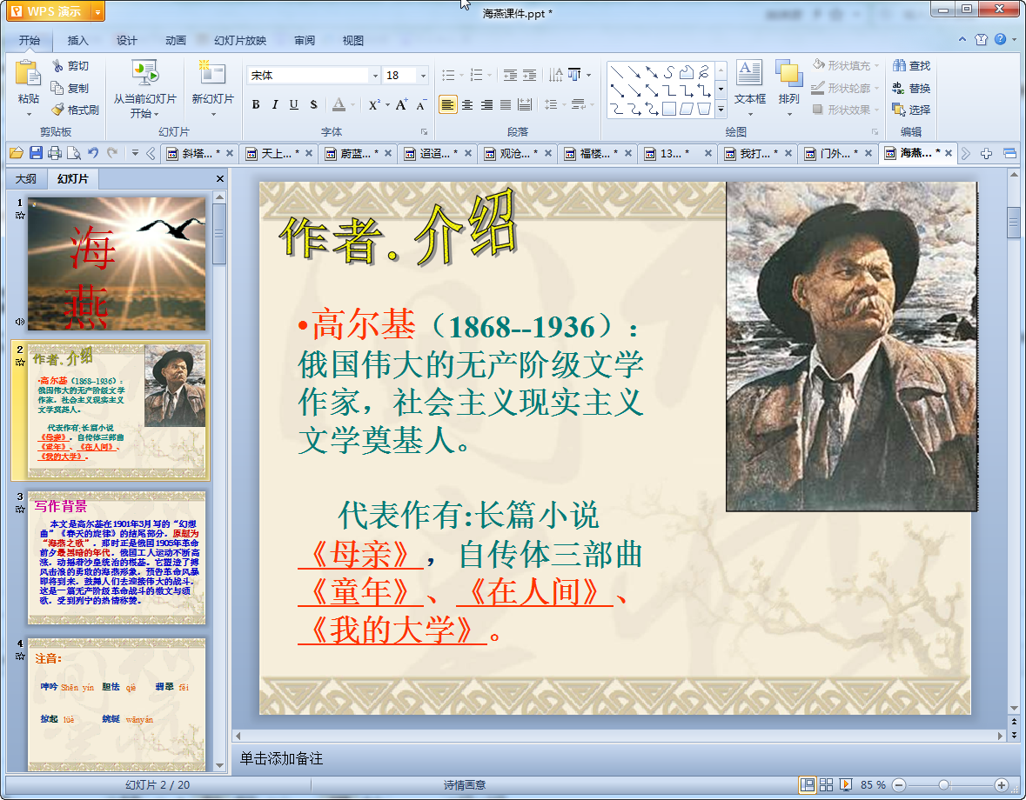Start slideshow from status bar icon
The width and height of the screenshot is (1026, 800).
pos(845,784)
